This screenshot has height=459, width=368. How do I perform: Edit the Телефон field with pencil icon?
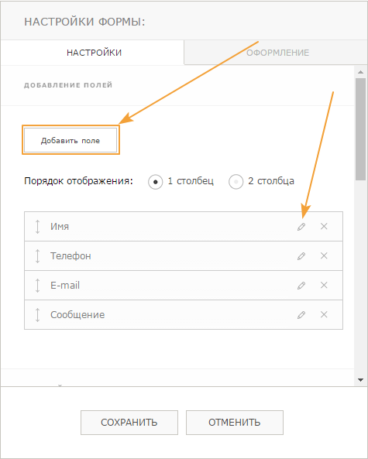tap(301, 256)
